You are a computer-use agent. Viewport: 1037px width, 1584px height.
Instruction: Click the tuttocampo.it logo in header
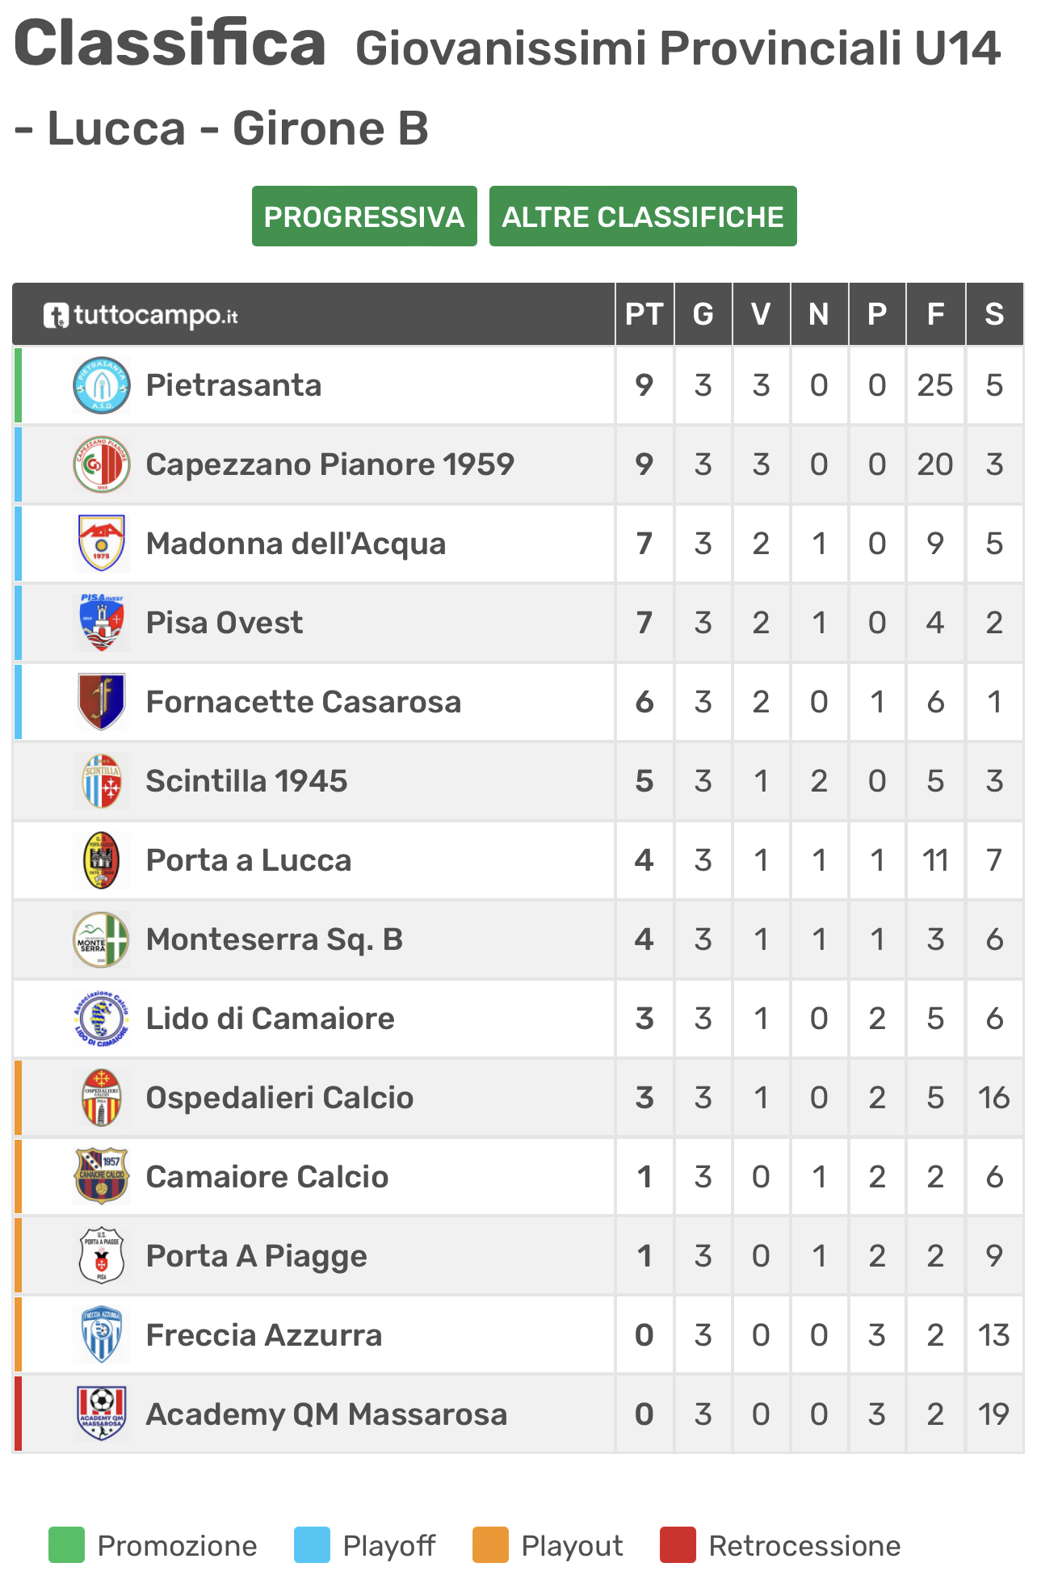click(141, 315)
